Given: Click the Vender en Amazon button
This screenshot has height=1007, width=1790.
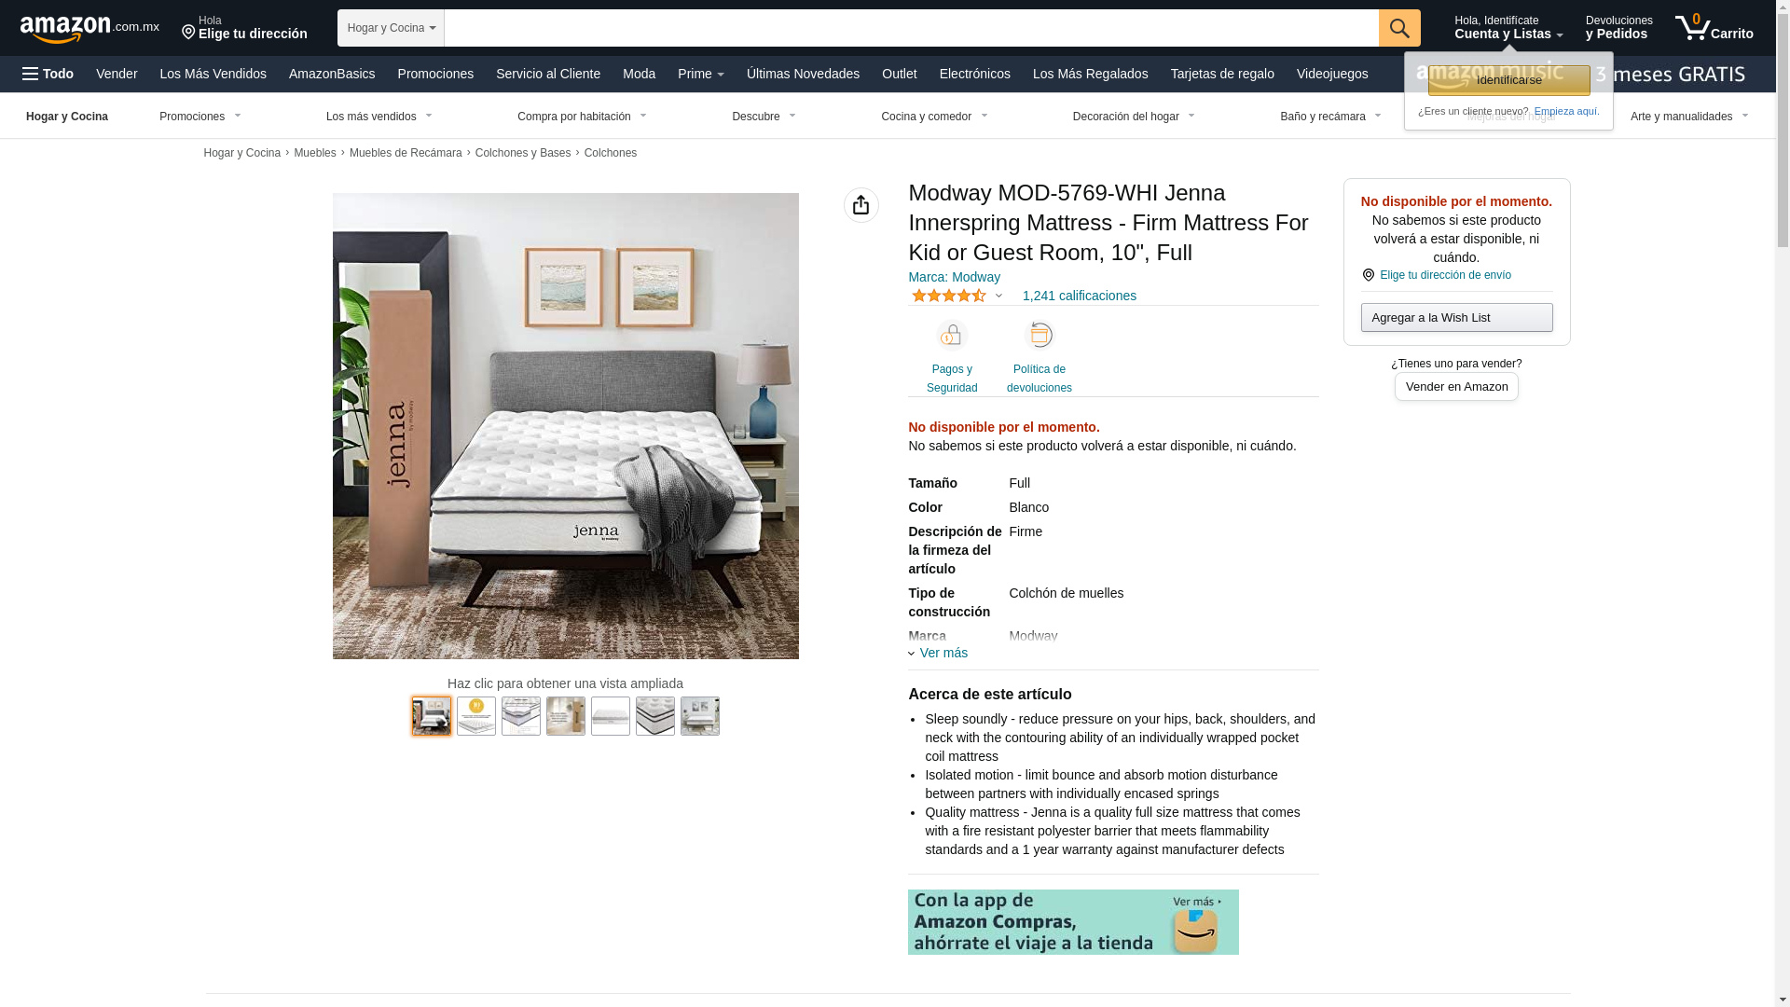Looking at the screenshot, I should click(1456, 386).
